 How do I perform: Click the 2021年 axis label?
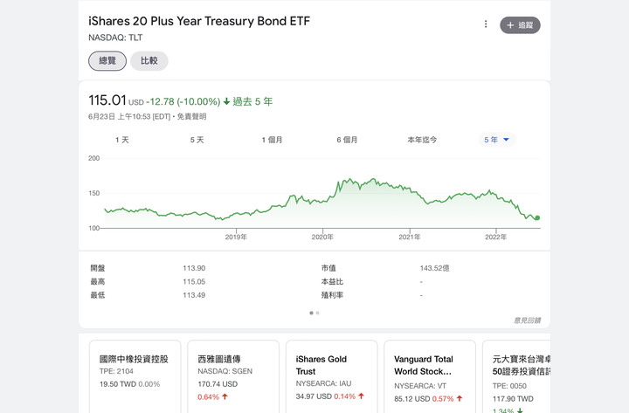click(x=410, y=237)
